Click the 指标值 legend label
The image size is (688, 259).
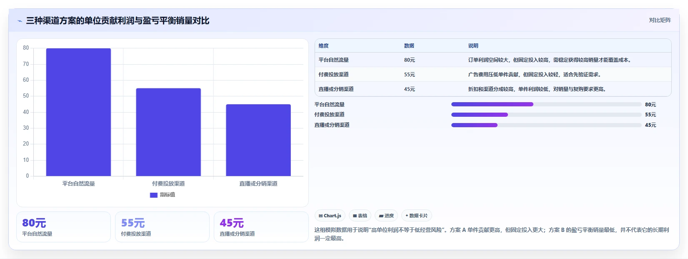168,195
